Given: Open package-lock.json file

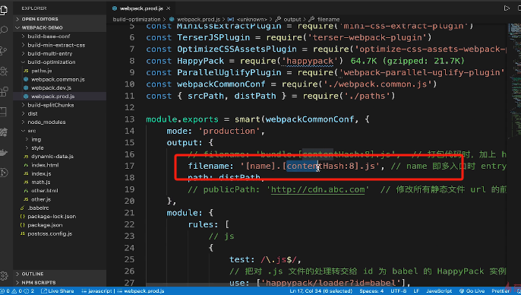Looking at the screenshot, I should (x=60, y=217).
